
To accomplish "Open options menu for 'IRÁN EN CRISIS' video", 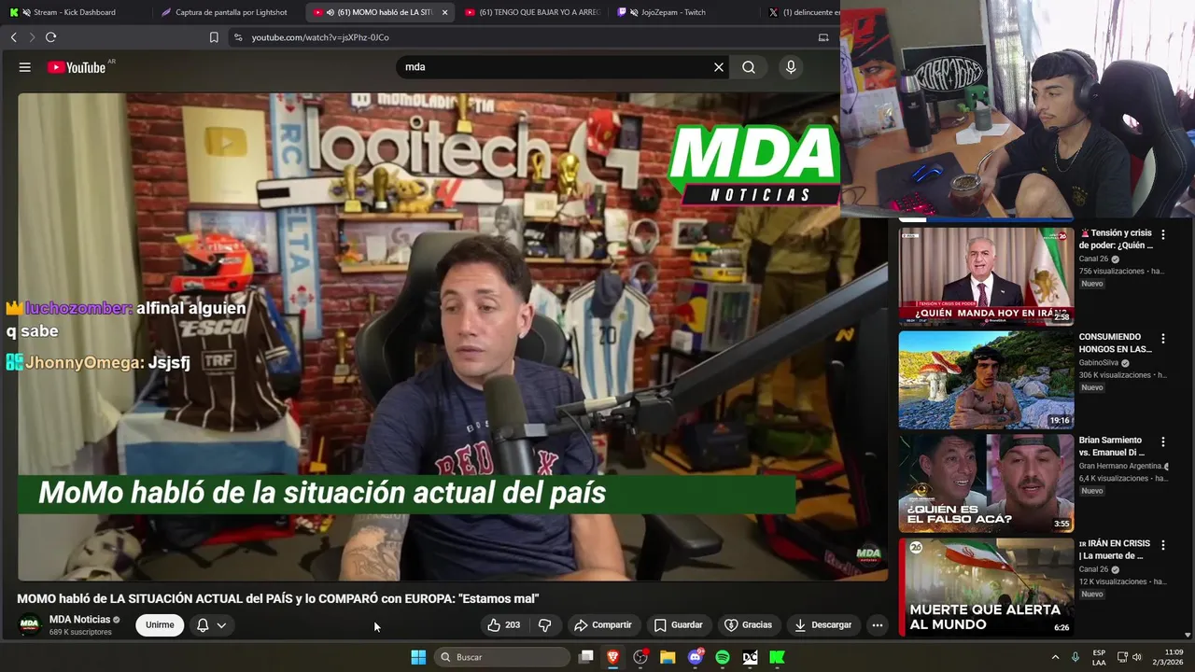I will pos(1163,545).
